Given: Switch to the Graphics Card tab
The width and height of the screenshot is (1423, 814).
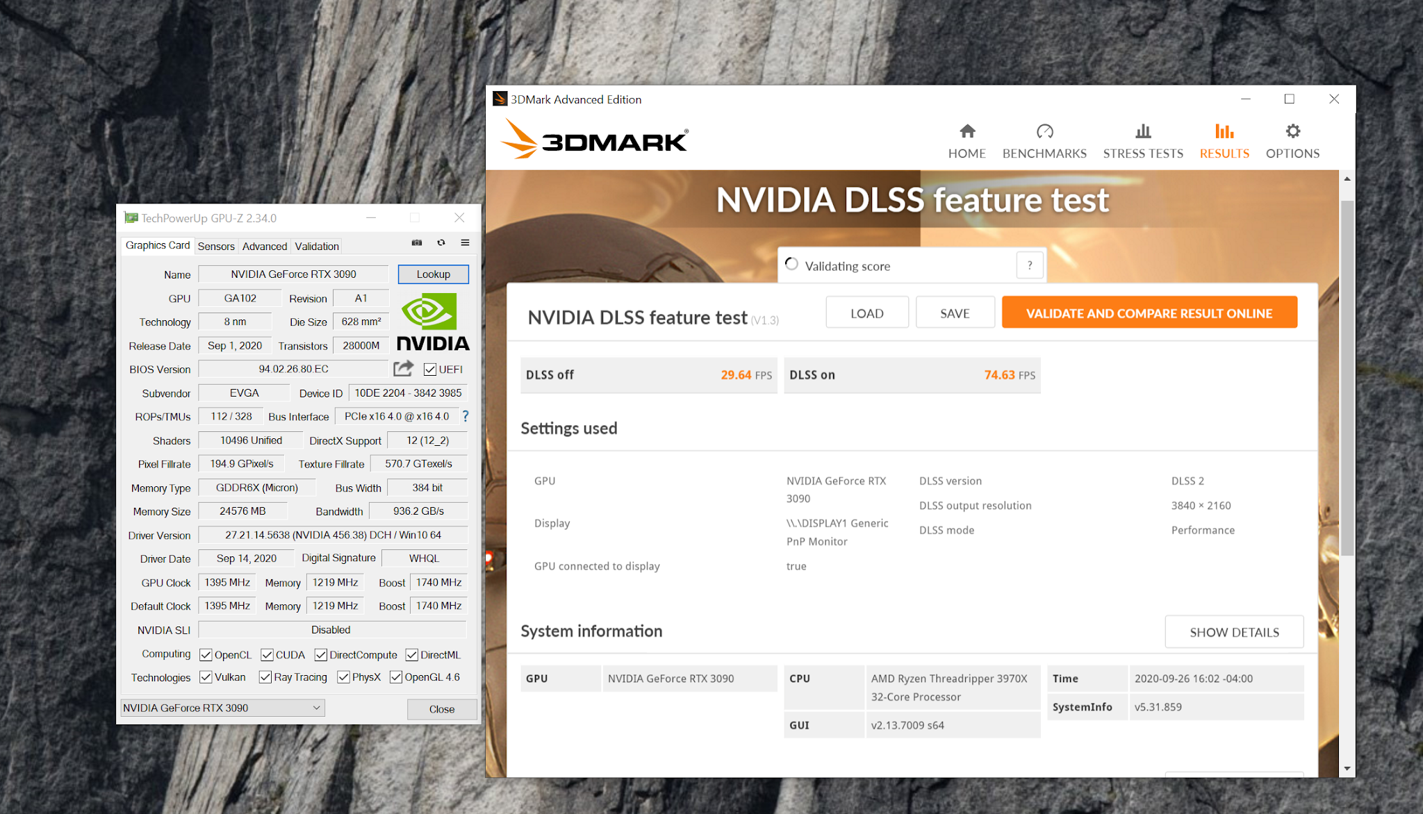Looking at the screenshot, I should [x=158, y=245].
